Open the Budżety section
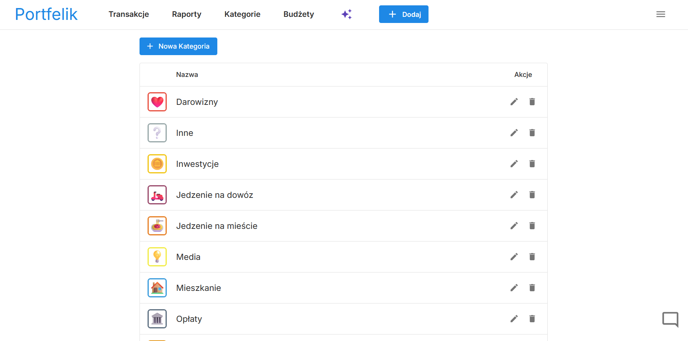688x341 pixels. tap(299, 14)
